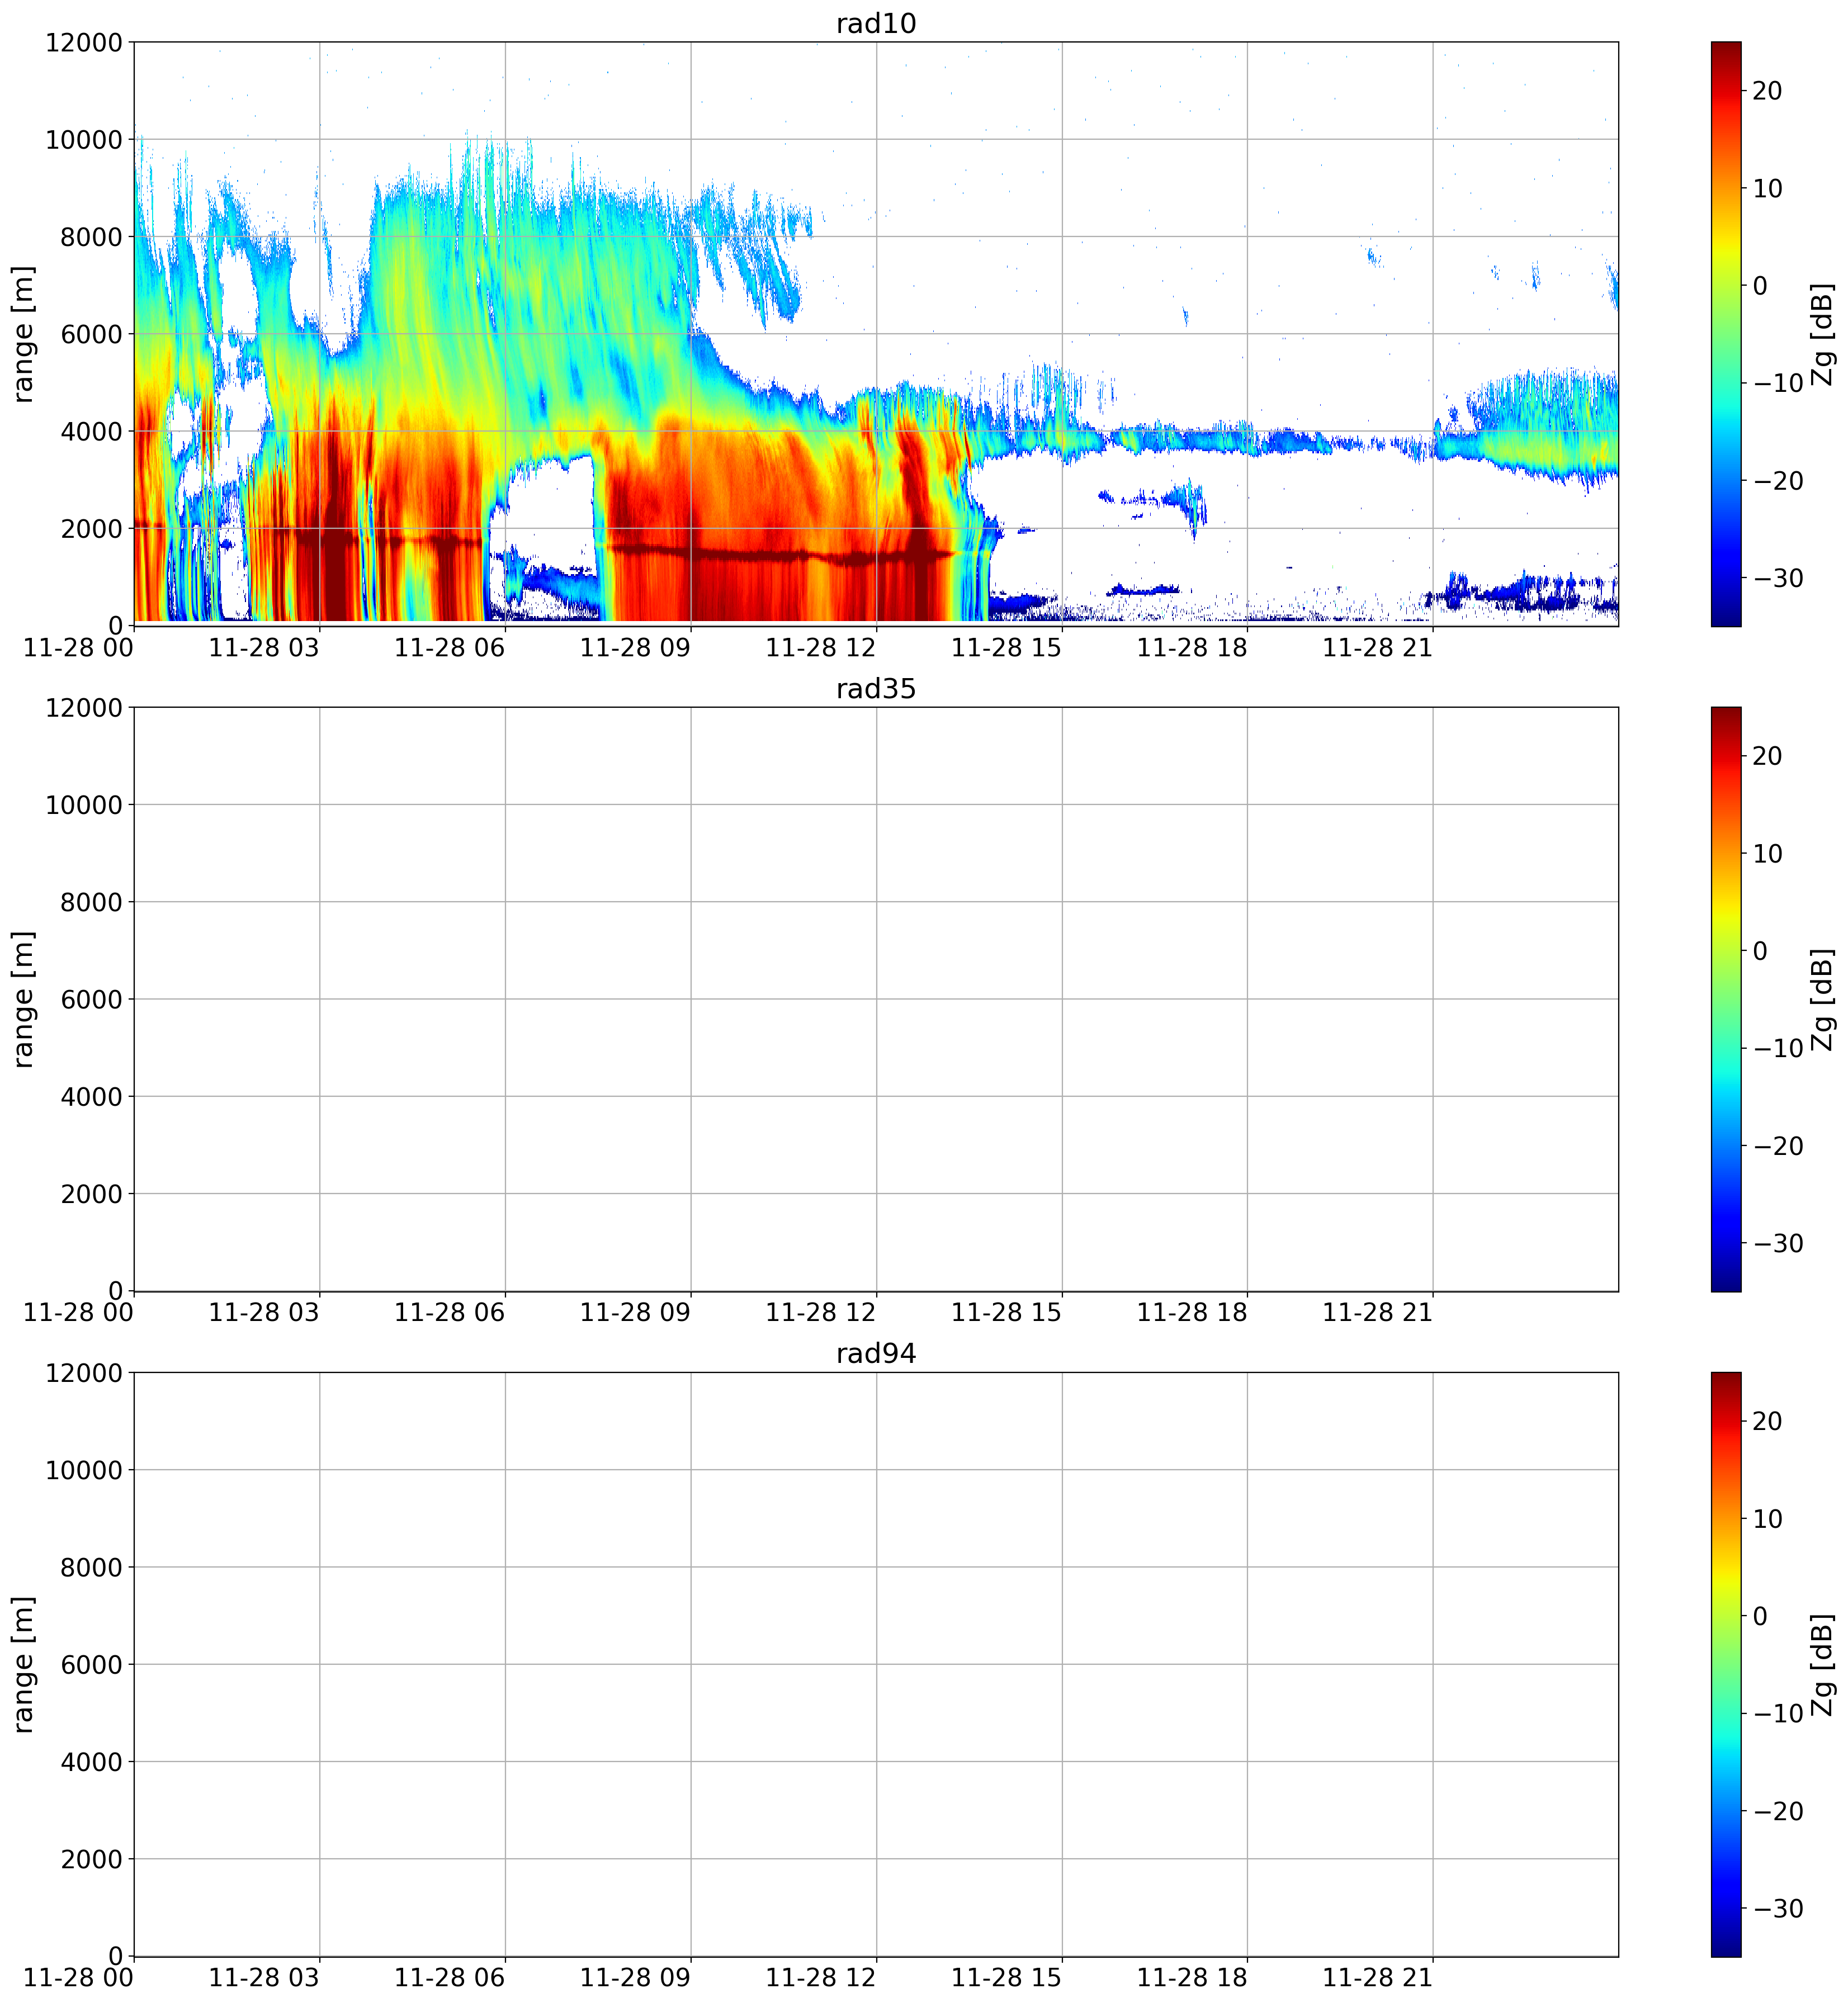Click the rad10 colorbar near 20 dB
Image resolution: width=1848 pixels, height=2003 pixels.
click(1725, 90)
